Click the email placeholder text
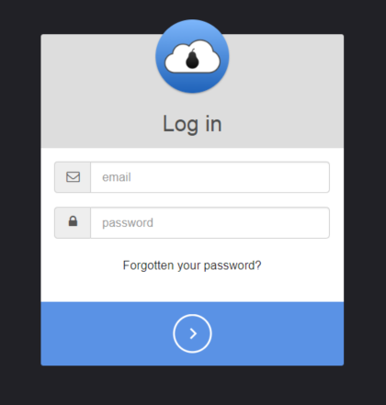 117,177
